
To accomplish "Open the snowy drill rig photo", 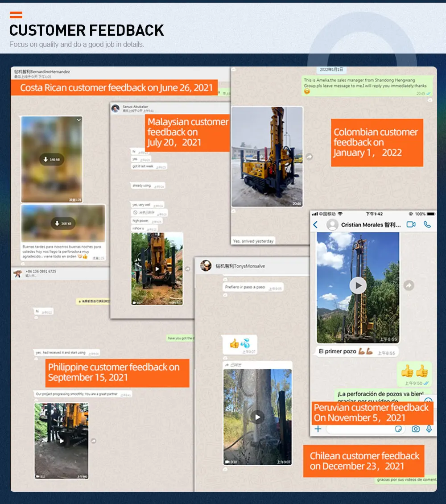I will 267,157.
